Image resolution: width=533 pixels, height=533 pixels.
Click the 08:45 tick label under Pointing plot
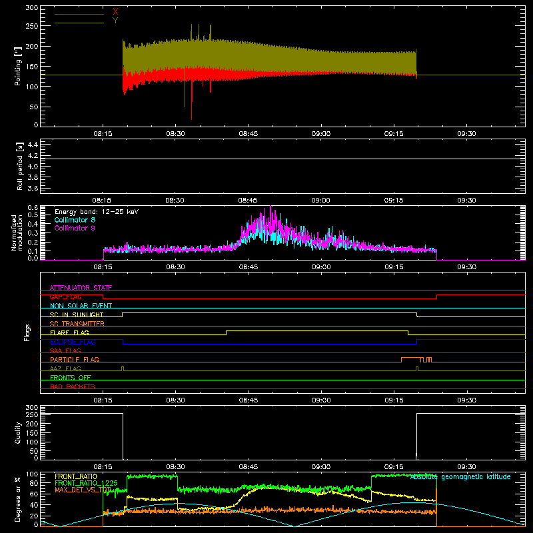click(x=248, y=134)
